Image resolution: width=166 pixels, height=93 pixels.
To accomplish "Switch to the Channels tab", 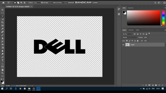I will 131,30.
